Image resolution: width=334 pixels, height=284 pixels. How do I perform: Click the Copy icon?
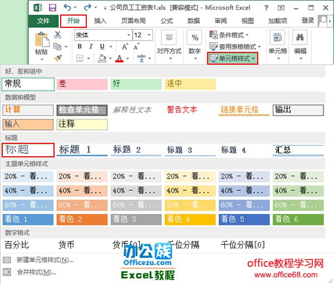pyautogui.click(x=57, y=46)
